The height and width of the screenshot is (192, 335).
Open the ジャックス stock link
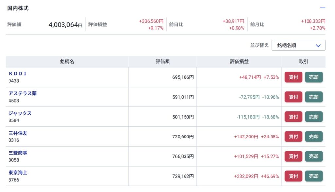[x=20, y=113]
